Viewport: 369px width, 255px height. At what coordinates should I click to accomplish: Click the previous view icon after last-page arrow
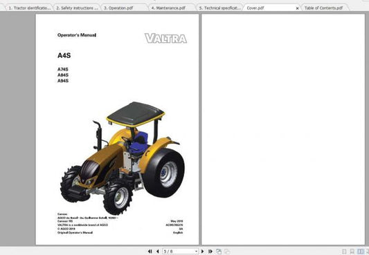coord(219,252)
